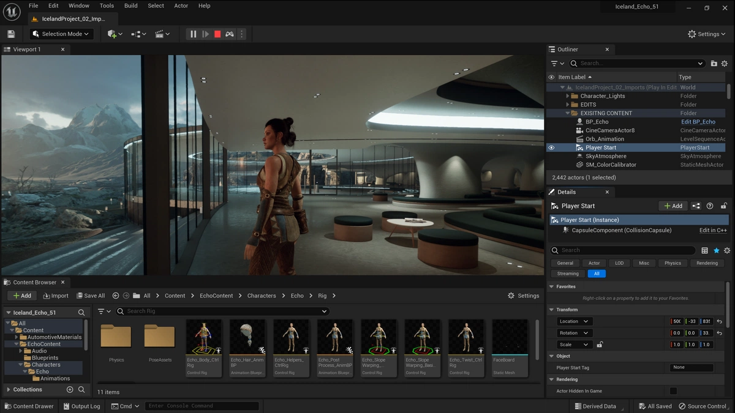Open the Selection Mode dropdown

[62, 34]
